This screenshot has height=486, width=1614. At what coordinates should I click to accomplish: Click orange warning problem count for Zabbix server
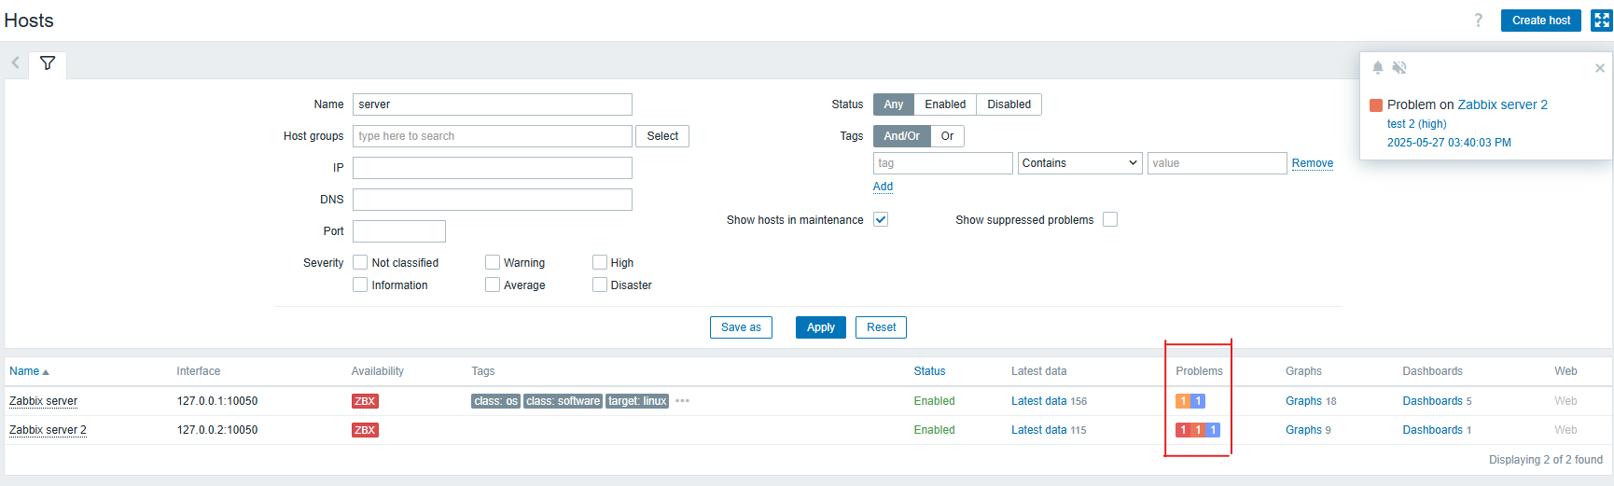tap(1183, 401)
